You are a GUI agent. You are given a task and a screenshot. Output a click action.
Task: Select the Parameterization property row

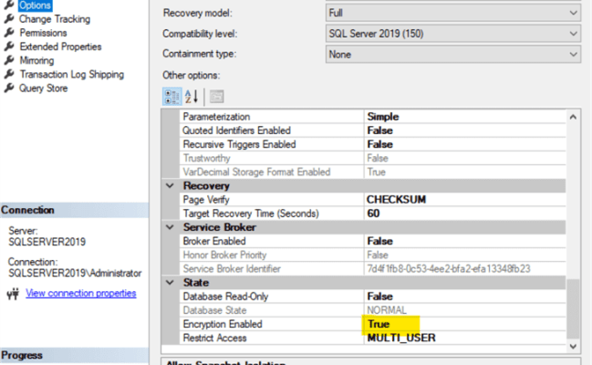(373, 117)
